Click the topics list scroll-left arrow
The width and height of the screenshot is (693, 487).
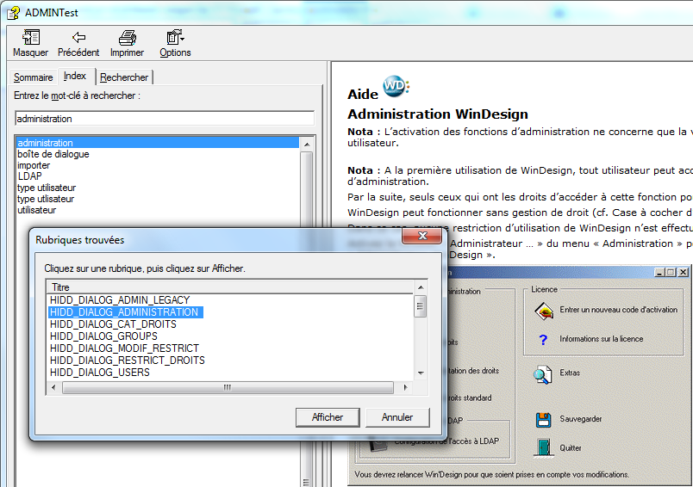(x=53, y=388)
